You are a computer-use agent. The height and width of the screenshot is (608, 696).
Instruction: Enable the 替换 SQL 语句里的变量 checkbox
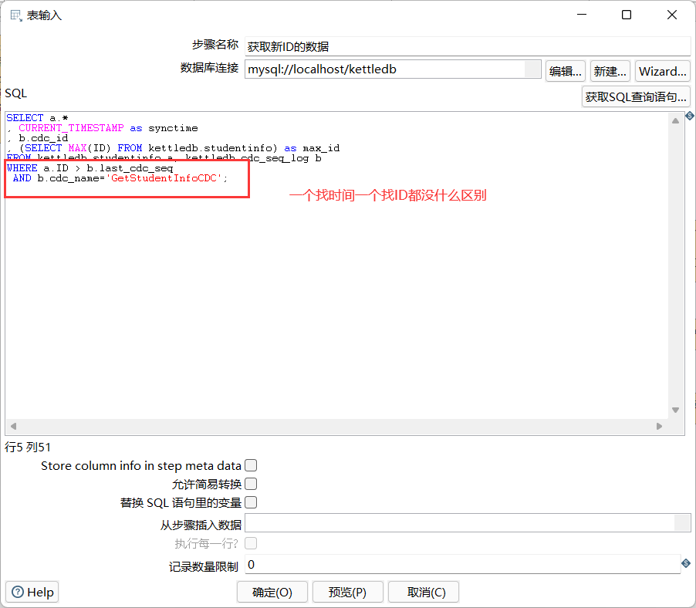[251, 502]
